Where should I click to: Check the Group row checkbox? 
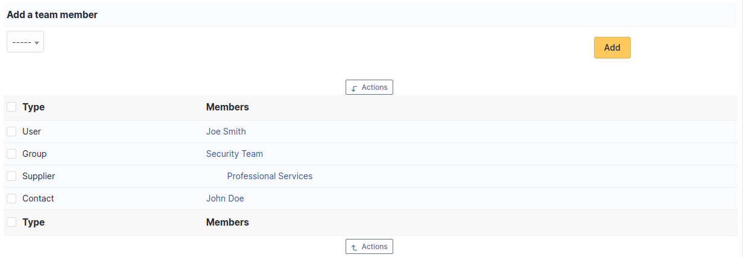[11, 154]
